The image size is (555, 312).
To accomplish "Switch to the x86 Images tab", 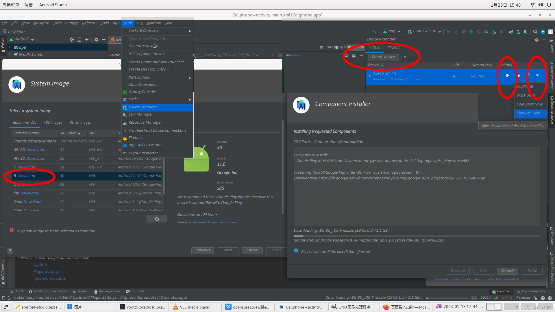I will coord(53,122).
